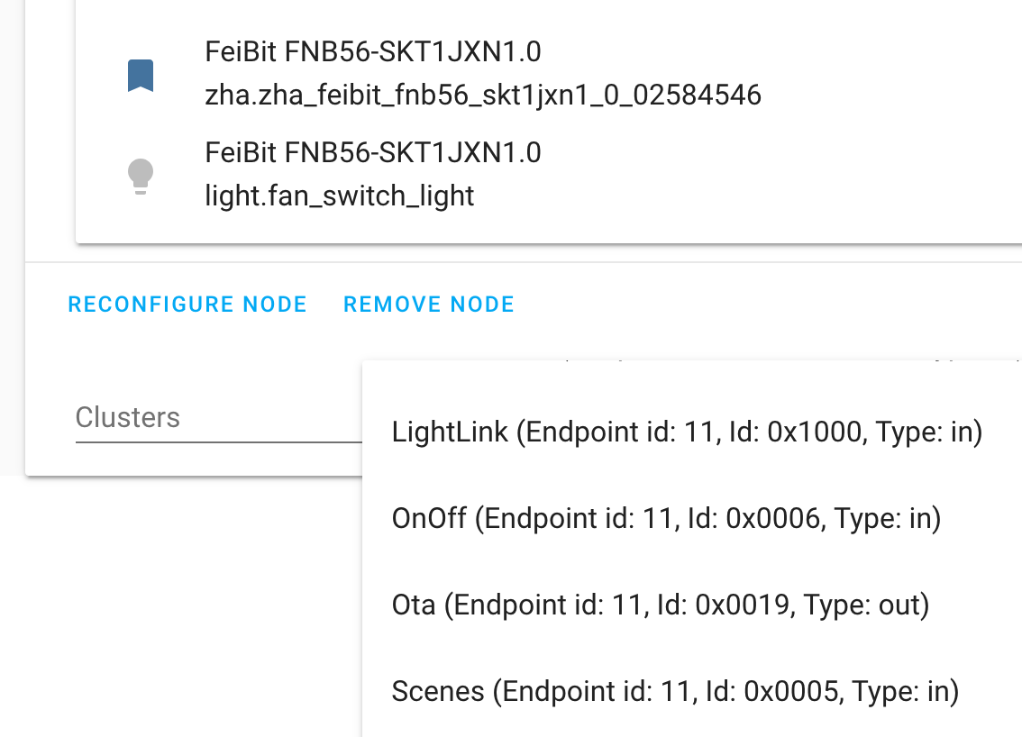This screenshot has height=737, width=1022.
Task: Choose the out-type Ota cluster entry
Action: pyautogui.click(x=661, y=605)
